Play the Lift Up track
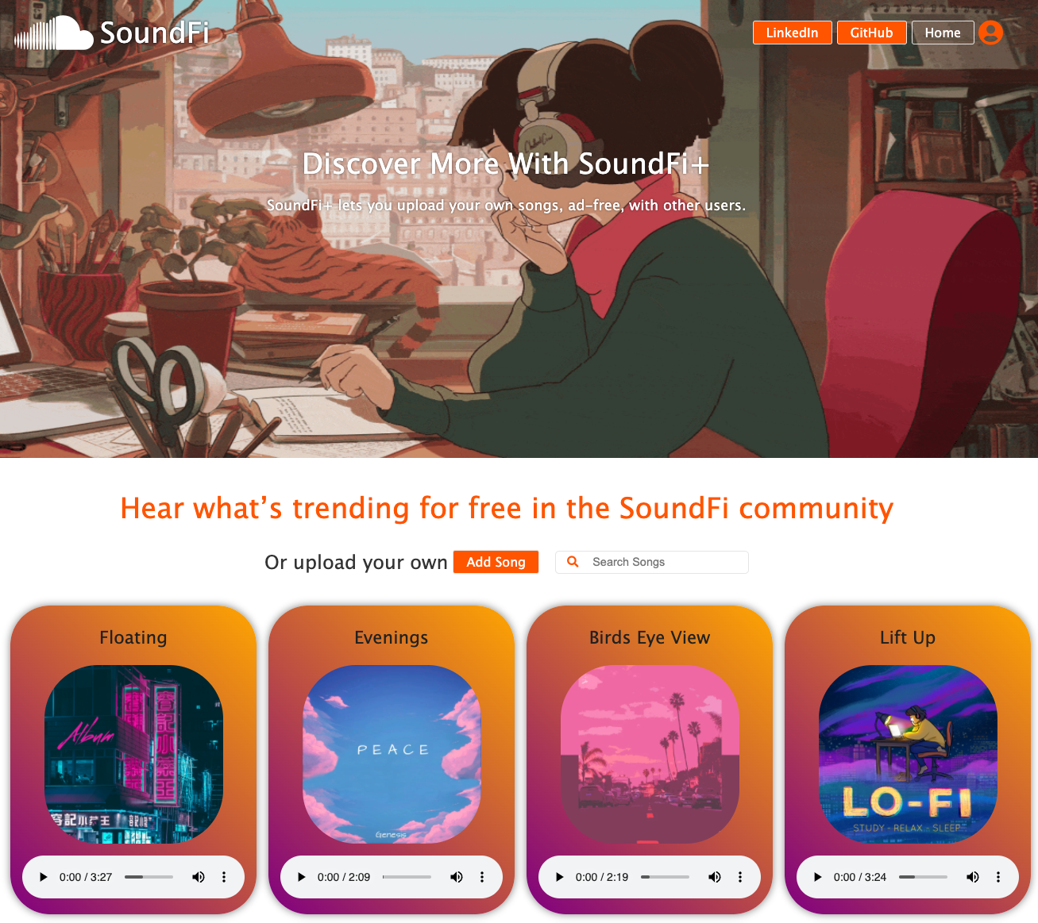The image size is (1038, 923). click(x=818, y=877)
